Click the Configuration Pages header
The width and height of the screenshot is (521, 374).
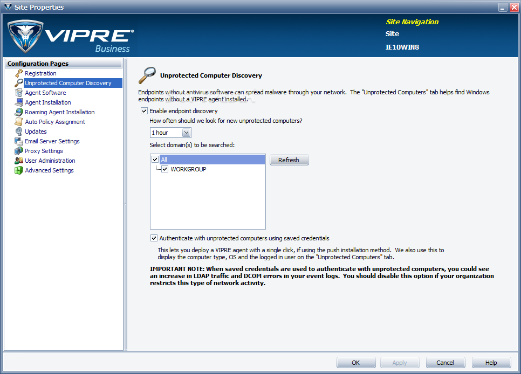click(64, 64)
